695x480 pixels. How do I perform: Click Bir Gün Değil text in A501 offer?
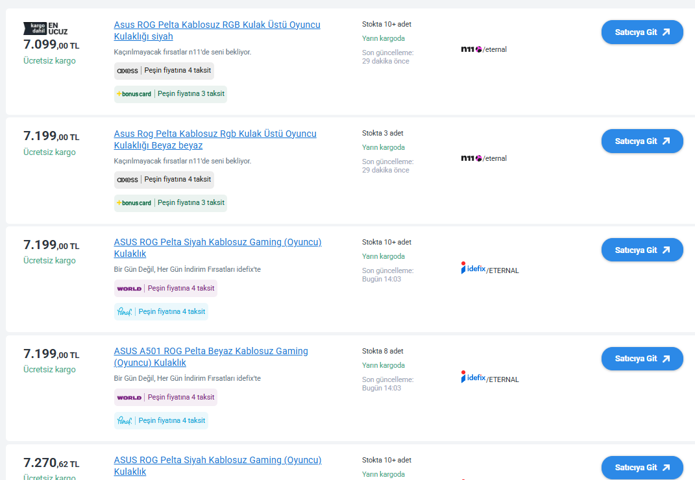point(187,378)
